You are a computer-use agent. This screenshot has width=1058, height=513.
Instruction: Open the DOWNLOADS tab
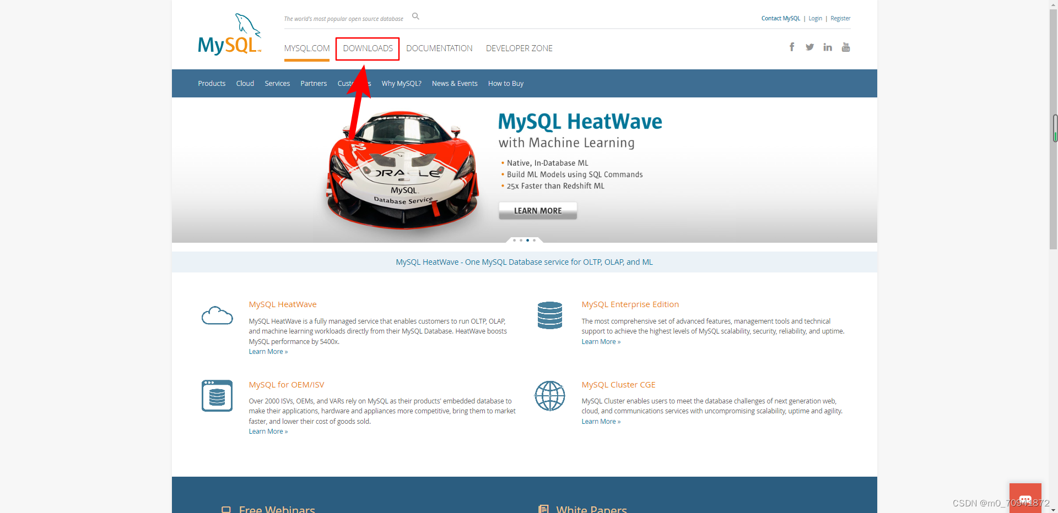tap(368, 48)
